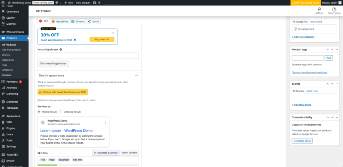Switch to the Social tab
This screenshot has width=343, height=167.
pyautogui.click(x=93, y=22)
